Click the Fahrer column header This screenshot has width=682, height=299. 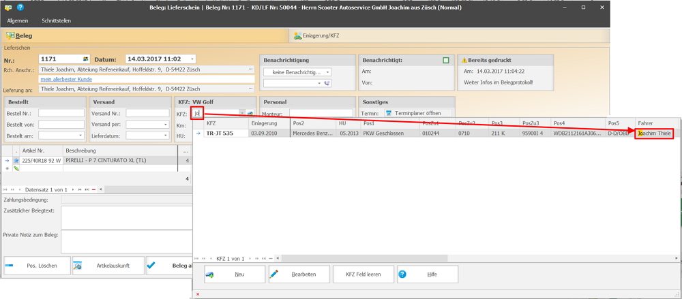657,123
